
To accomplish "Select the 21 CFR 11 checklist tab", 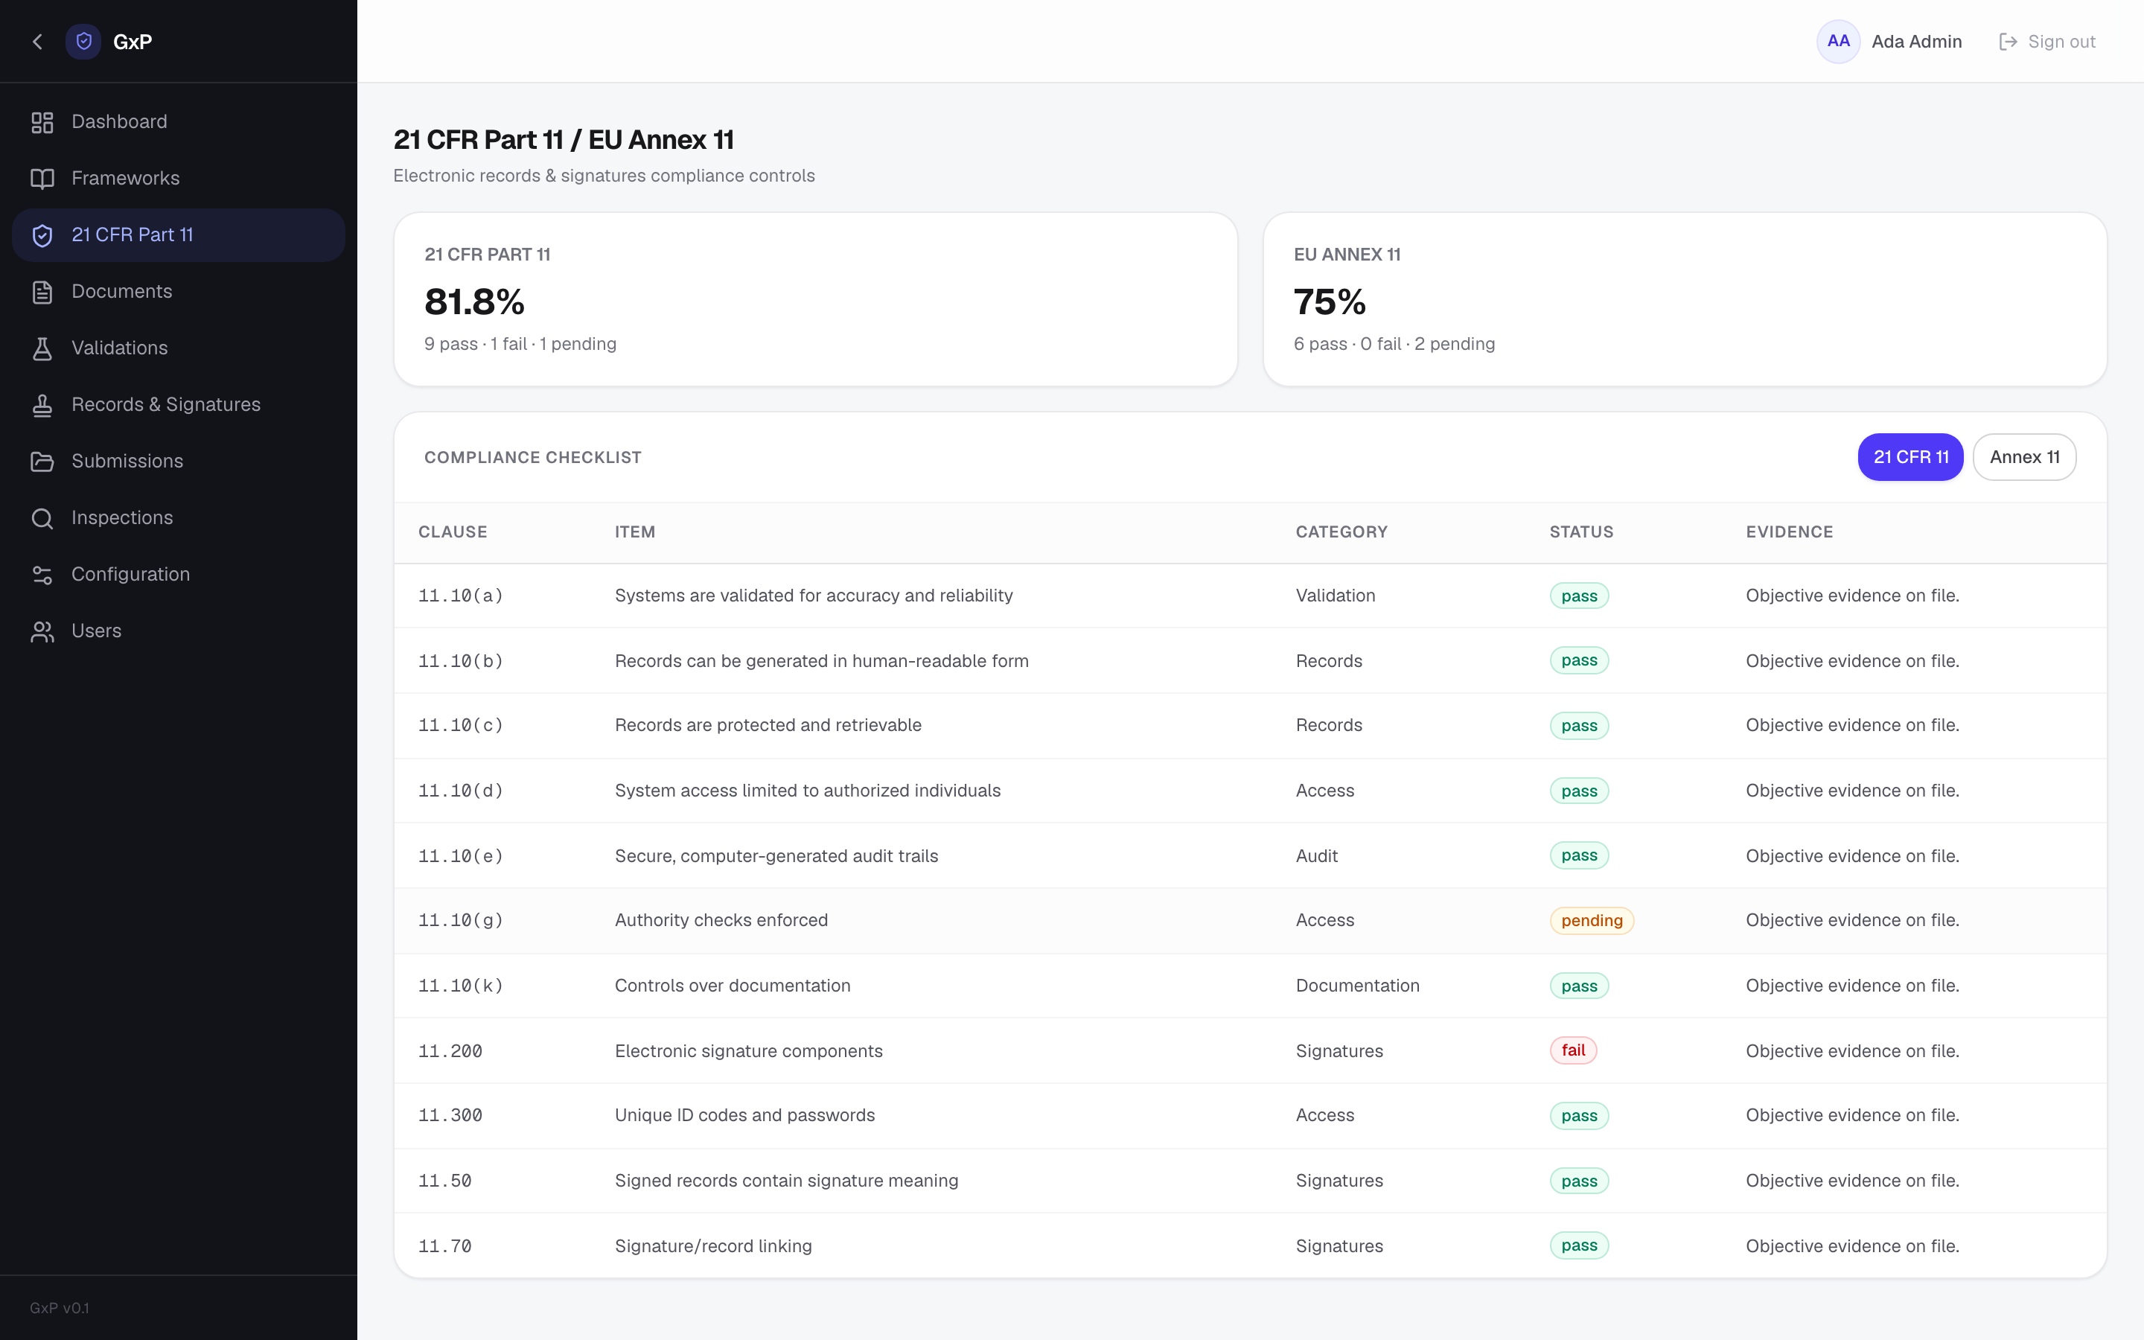I will [x=1910, y=457].
